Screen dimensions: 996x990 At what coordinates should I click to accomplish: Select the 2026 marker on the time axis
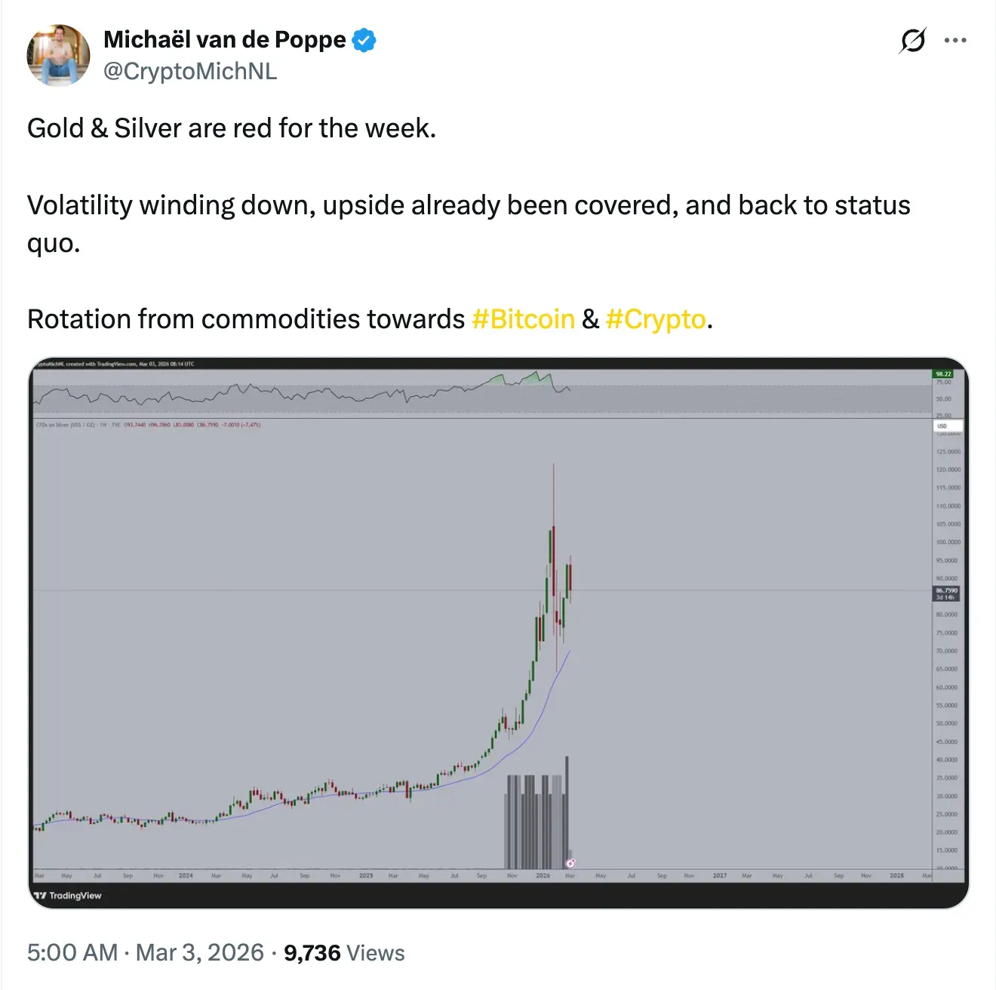pyautogui.click(x=543, y=876)
